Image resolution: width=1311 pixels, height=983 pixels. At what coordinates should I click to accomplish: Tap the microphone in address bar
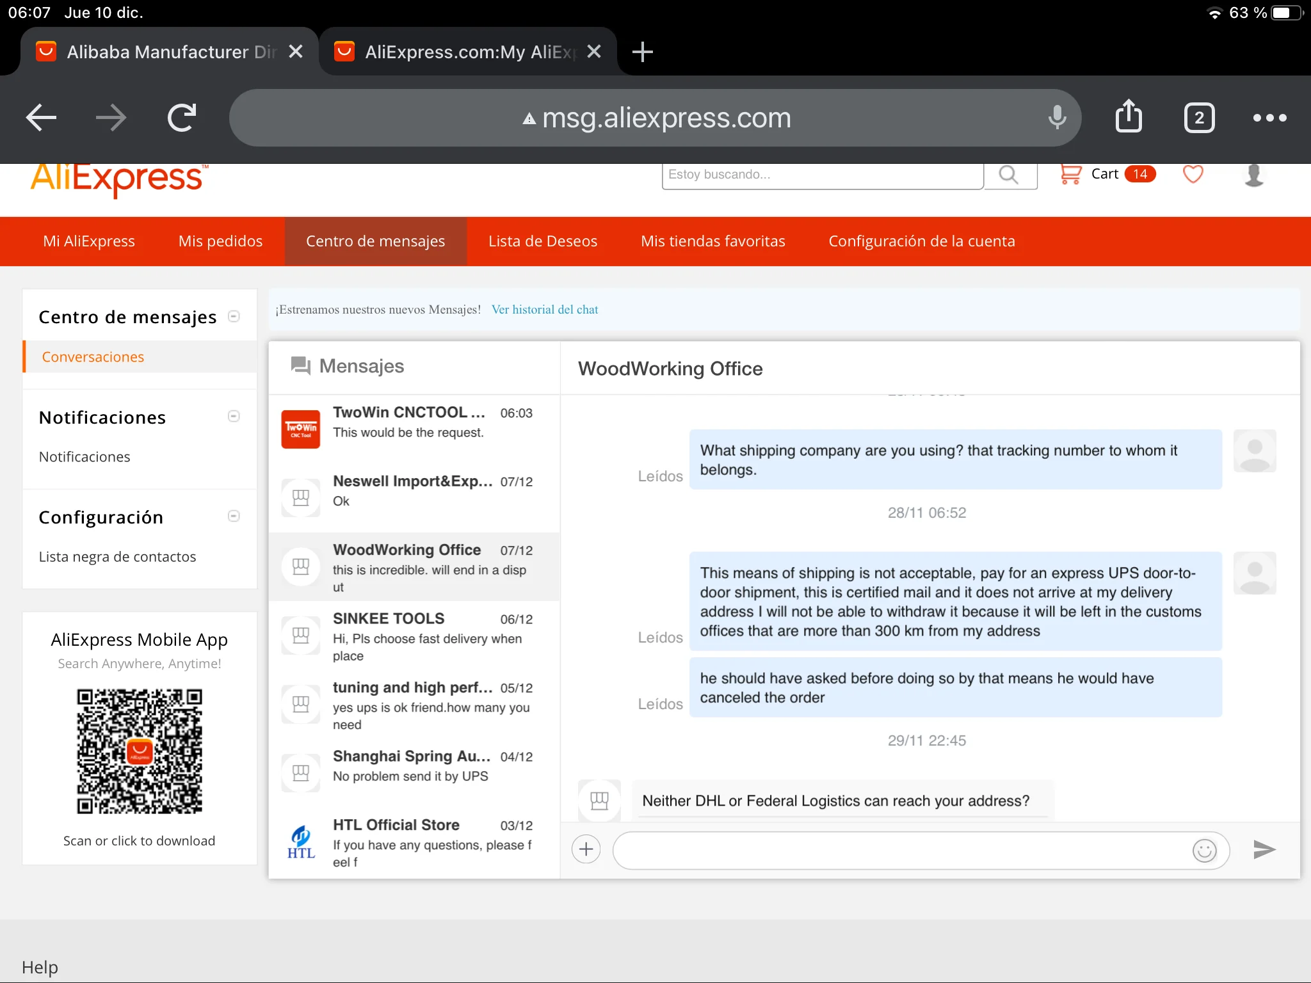pos(1057,118)
